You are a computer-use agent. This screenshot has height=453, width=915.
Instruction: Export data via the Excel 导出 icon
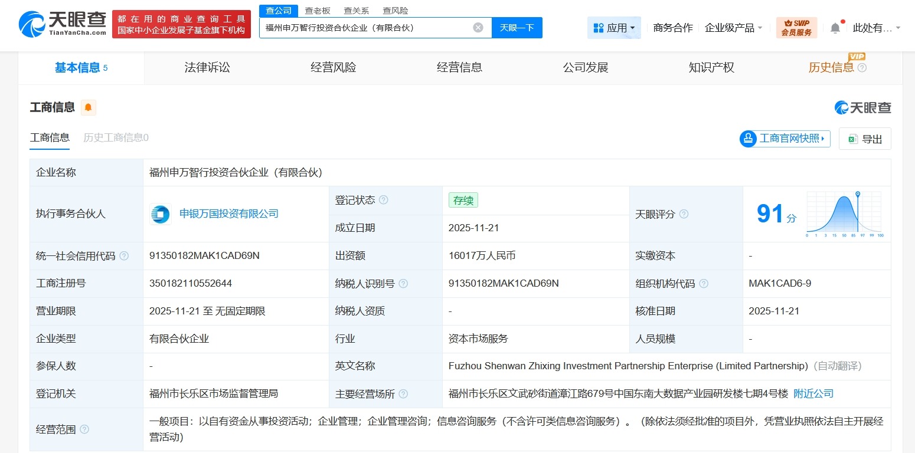[852, 139]
